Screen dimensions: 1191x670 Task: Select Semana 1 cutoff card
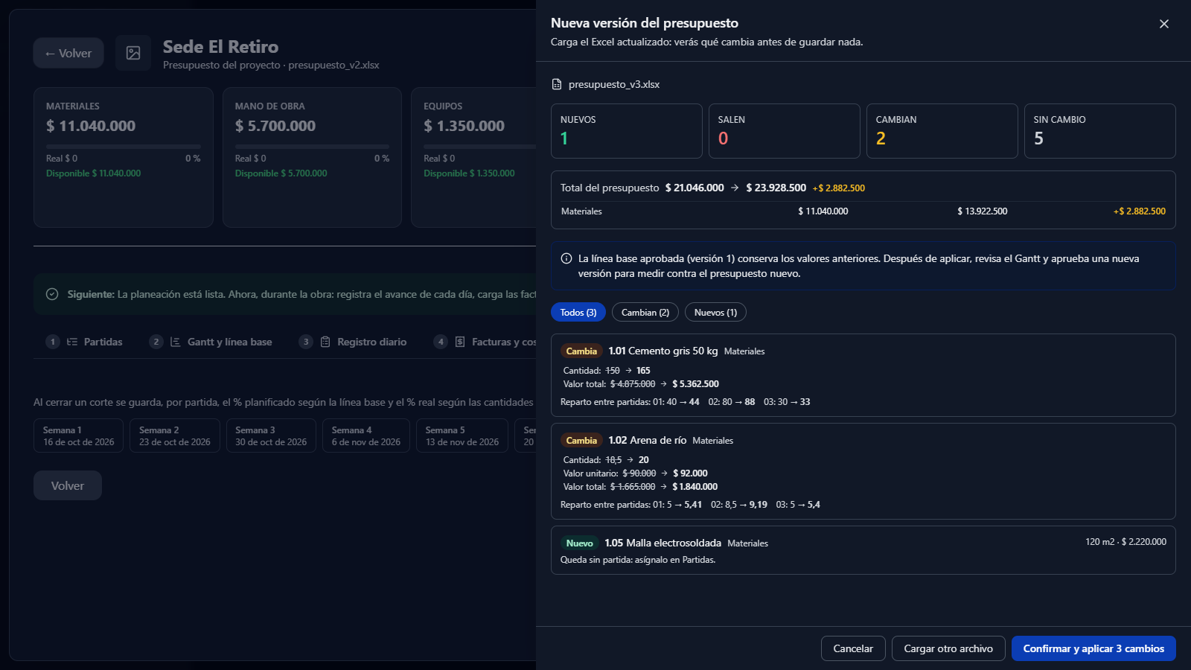pos(79,435)
